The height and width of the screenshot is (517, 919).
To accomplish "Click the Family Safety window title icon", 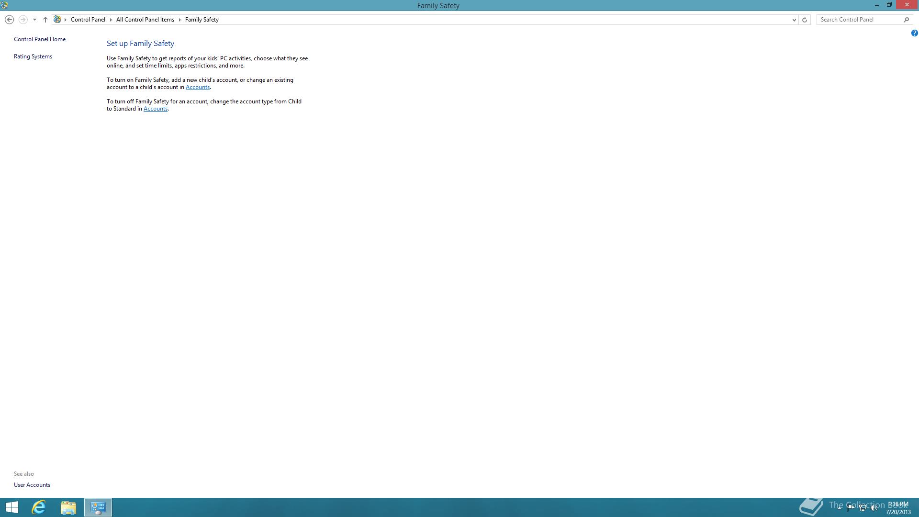I will click(4, 5).
